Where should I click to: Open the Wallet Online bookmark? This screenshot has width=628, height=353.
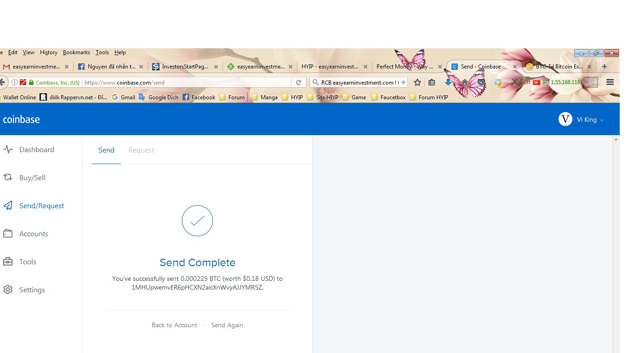[18, 97]
